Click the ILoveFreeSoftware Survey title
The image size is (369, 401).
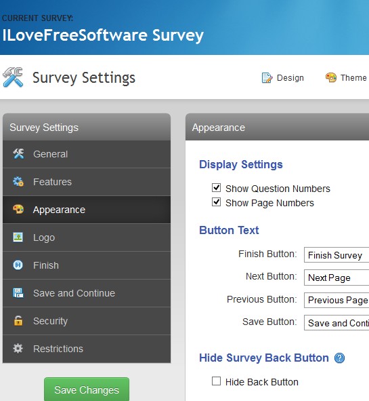tap(103, 35)
